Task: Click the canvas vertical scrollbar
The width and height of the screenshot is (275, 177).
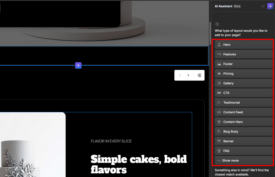Action: tap(210, 33)
